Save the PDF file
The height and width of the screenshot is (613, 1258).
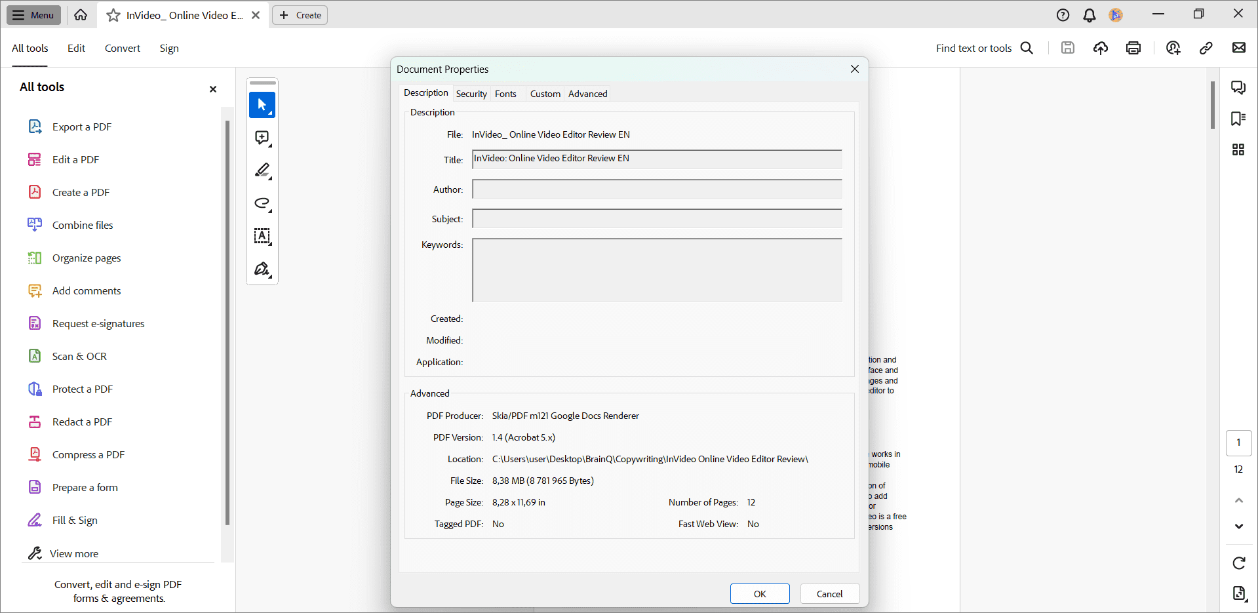1067,47
